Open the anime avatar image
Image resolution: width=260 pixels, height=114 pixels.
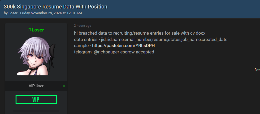36,56
